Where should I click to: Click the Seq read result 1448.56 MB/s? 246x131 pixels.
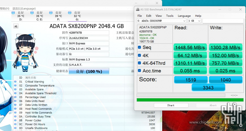tap(190, 47)
